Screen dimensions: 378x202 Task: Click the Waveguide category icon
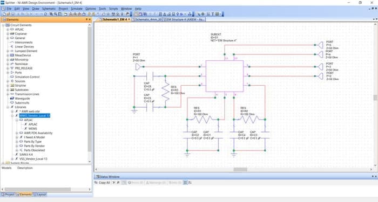(x=12, y=99)
